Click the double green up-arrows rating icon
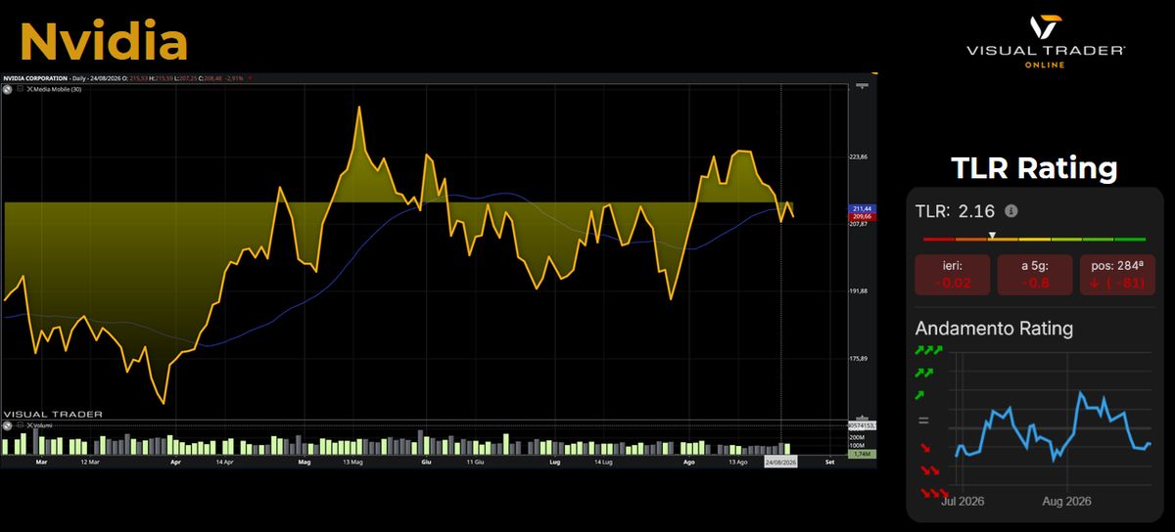Screen dimensions: 1175x532 923,373
